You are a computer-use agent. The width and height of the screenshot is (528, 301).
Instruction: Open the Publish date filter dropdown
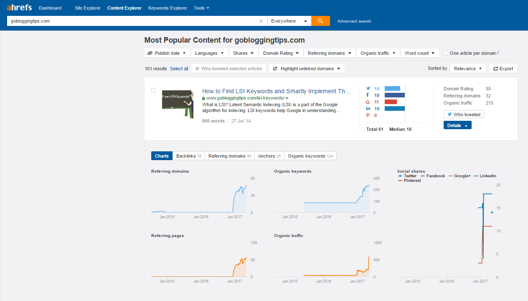point(168,53)
